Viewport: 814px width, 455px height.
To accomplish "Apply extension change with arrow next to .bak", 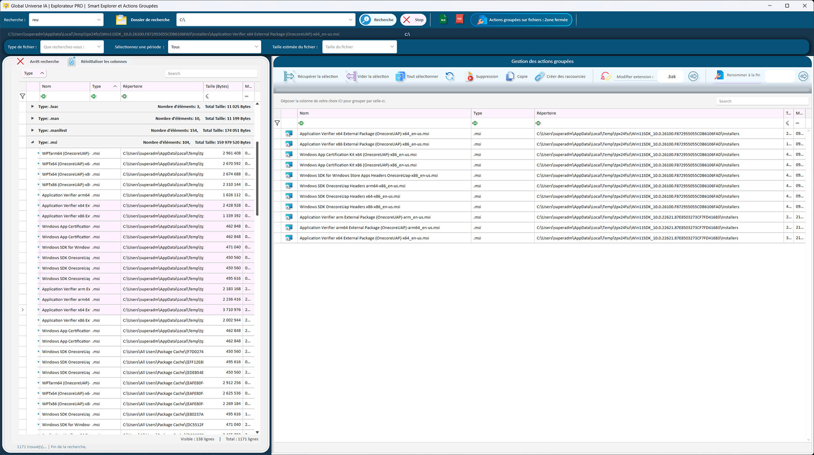I will 693,76.
